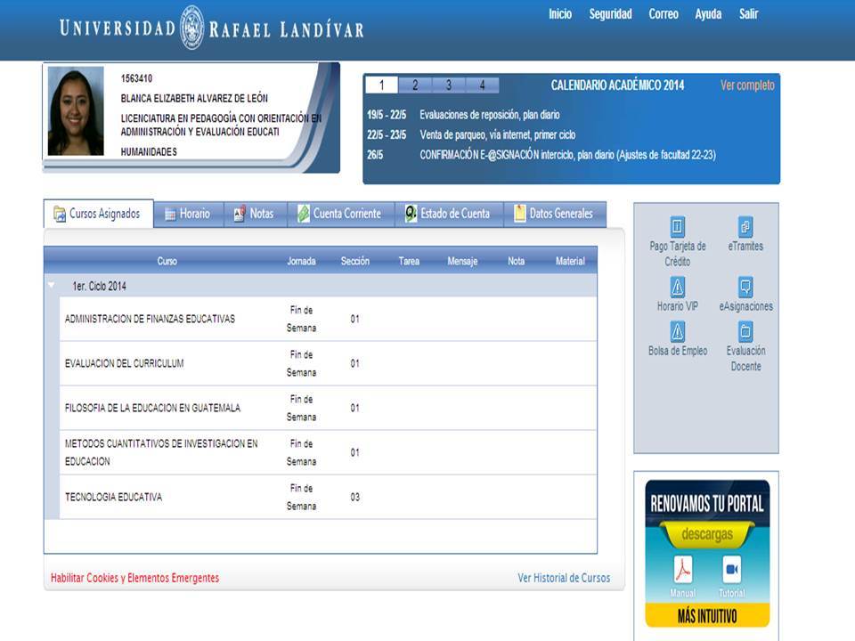Image resolution: width=855 pixels, height=641 pixels.
Task: Open Ayuda in top menu
Action: pyautogui.click(x=708, y=14)
